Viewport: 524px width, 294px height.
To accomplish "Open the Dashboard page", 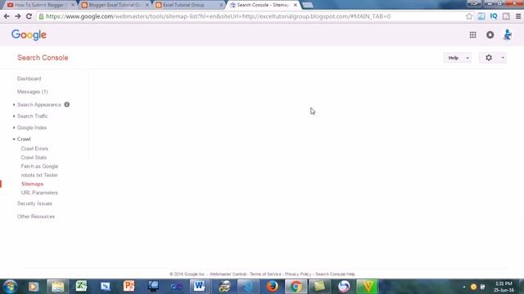I will pyautogui.click(x=29, y=78).
